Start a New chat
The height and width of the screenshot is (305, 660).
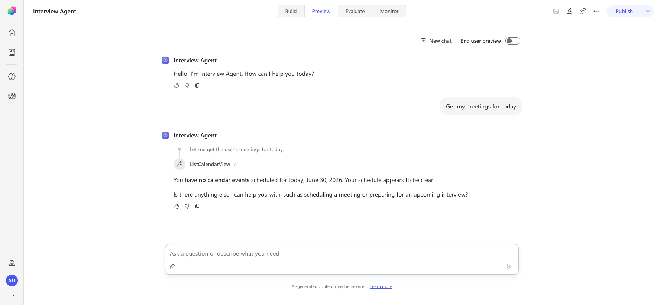pyautogui.click(x=436, y=41)
